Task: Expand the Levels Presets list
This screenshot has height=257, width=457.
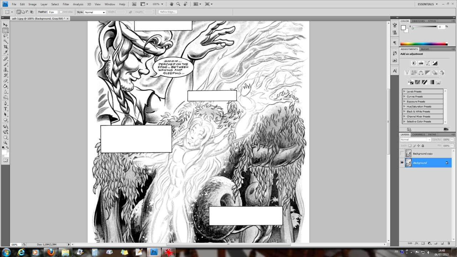Action: click(405, 91)
